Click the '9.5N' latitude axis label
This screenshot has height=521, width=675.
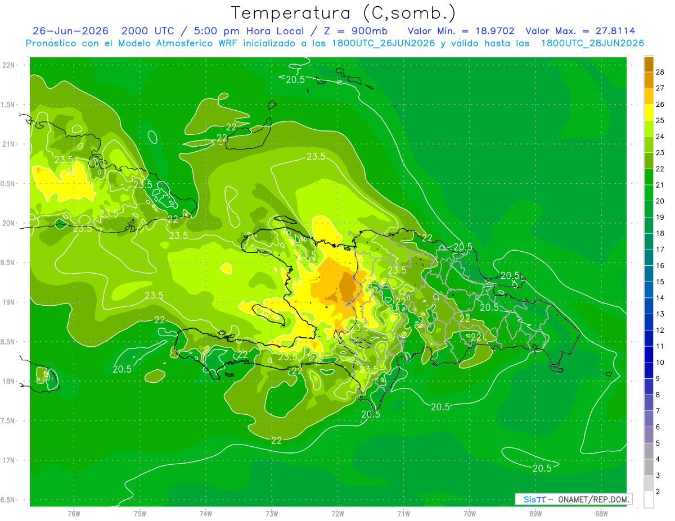coord(8,262)
